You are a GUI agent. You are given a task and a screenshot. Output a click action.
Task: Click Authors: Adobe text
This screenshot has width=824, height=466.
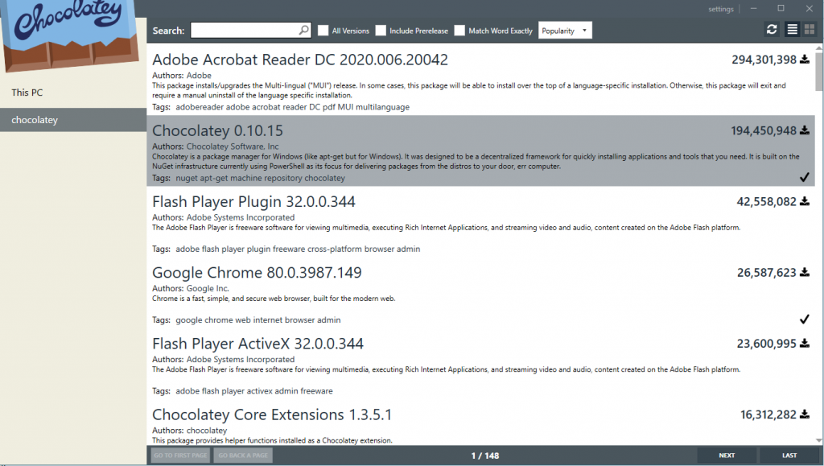(182, 75)
